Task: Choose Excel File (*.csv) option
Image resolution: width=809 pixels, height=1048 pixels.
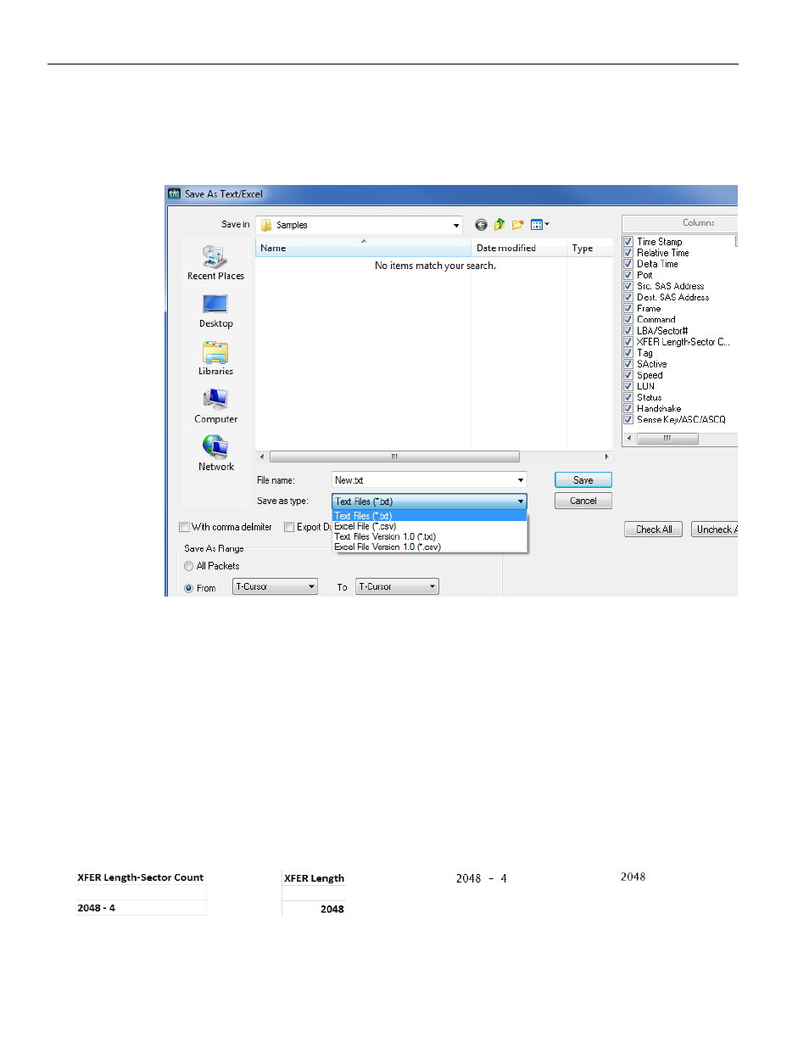Action: pos(429,526)
